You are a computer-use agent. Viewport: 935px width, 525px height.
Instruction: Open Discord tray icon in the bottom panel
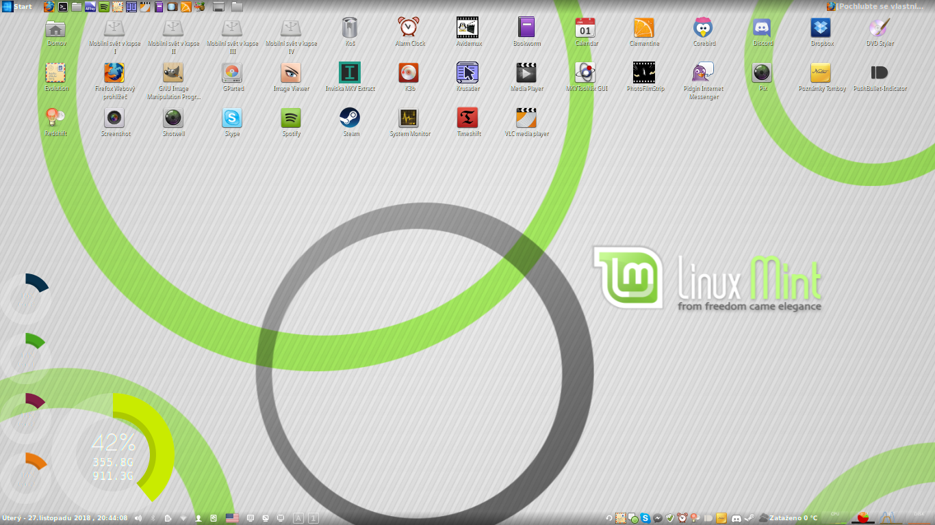[737, 519]
